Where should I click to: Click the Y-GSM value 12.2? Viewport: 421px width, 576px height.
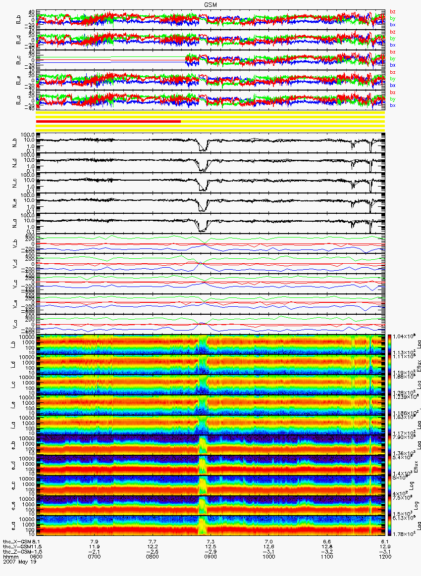[153, 547]
